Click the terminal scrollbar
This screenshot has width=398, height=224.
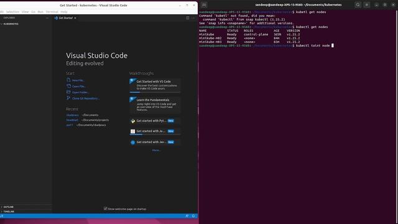[397, 117]
